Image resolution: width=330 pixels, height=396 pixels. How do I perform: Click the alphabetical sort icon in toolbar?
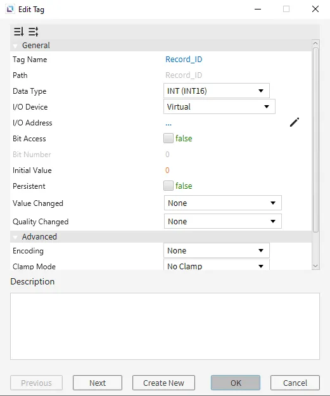pos(34,32)
